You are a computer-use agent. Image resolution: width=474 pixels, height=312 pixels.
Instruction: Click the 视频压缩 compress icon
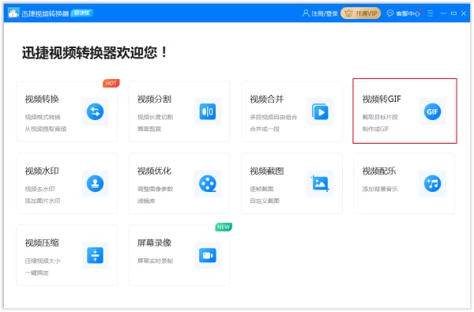pos(96,255)
